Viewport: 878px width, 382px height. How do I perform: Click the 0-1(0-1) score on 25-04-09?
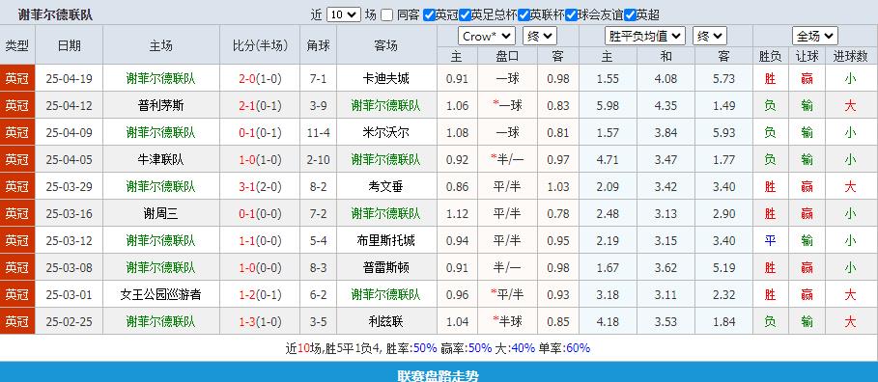click(x=260, y=132)
